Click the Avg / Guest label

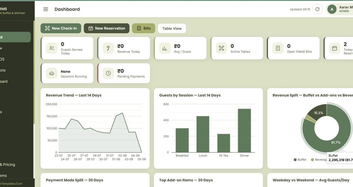point(182,52)
